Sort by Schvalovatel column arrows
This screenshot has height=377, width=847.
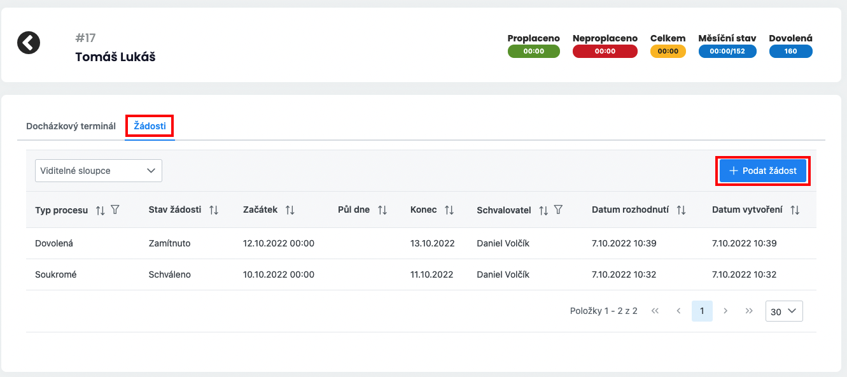pyautogui.click(x=543, y=210)
